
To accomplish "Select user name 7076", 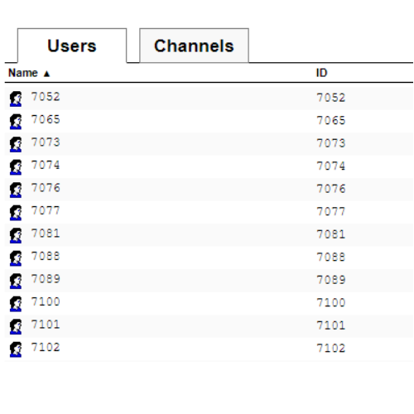I will coord(46,188).
